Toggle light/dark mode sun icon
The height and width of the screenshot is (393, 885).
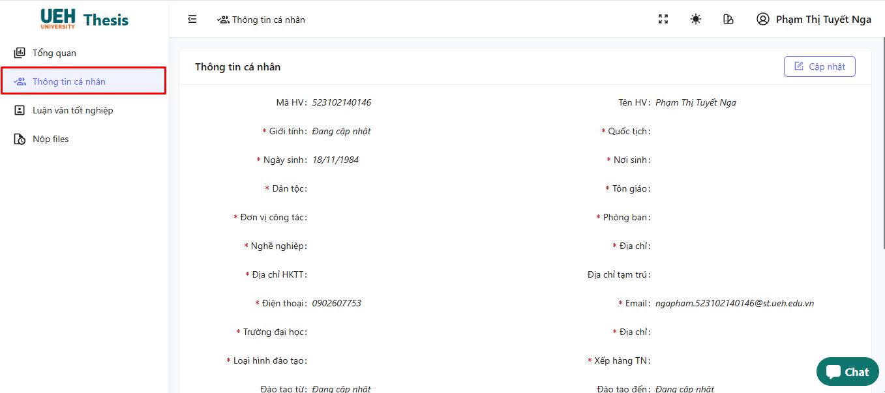[x=696, y=20]
